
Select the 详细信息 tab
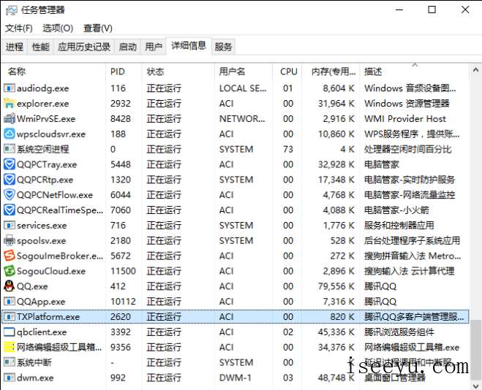tap(189, 46)
